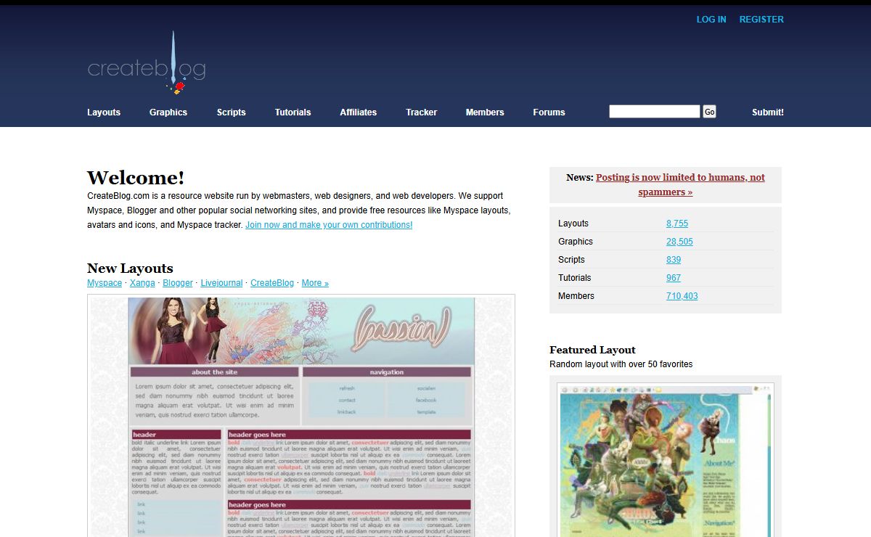The width and height of the screenshot is (871, 537).
Task: Open the Members menu item
Action: click(485, 112)
